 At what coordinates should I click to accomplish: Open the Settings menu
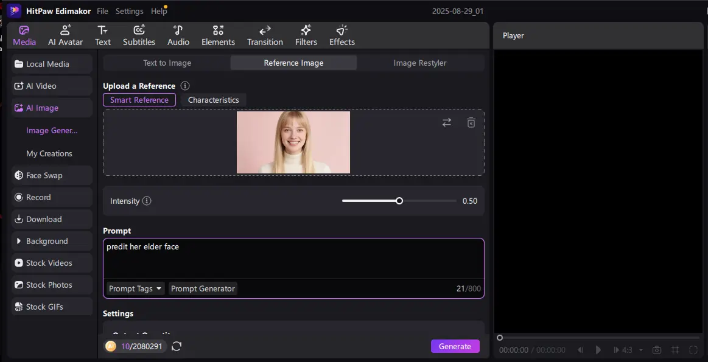pyautogui.click(x=129, y=11)
